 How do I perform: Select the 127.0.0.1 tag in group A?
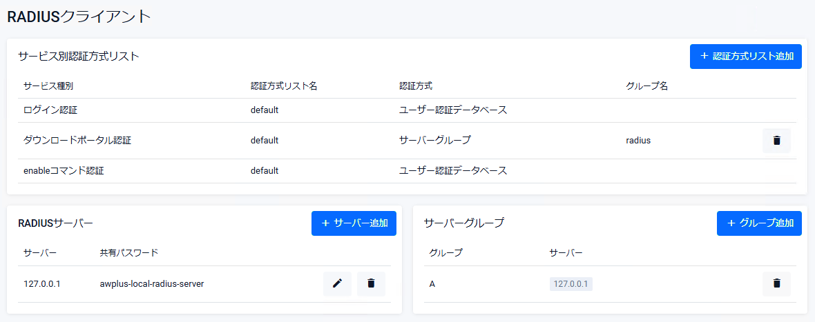570,283
